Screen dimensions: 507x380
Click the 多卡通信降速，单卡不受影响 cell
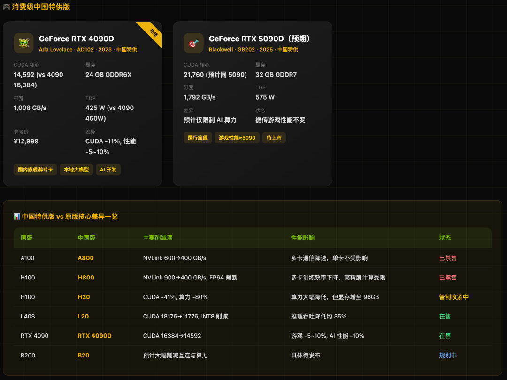pos(329,258)
